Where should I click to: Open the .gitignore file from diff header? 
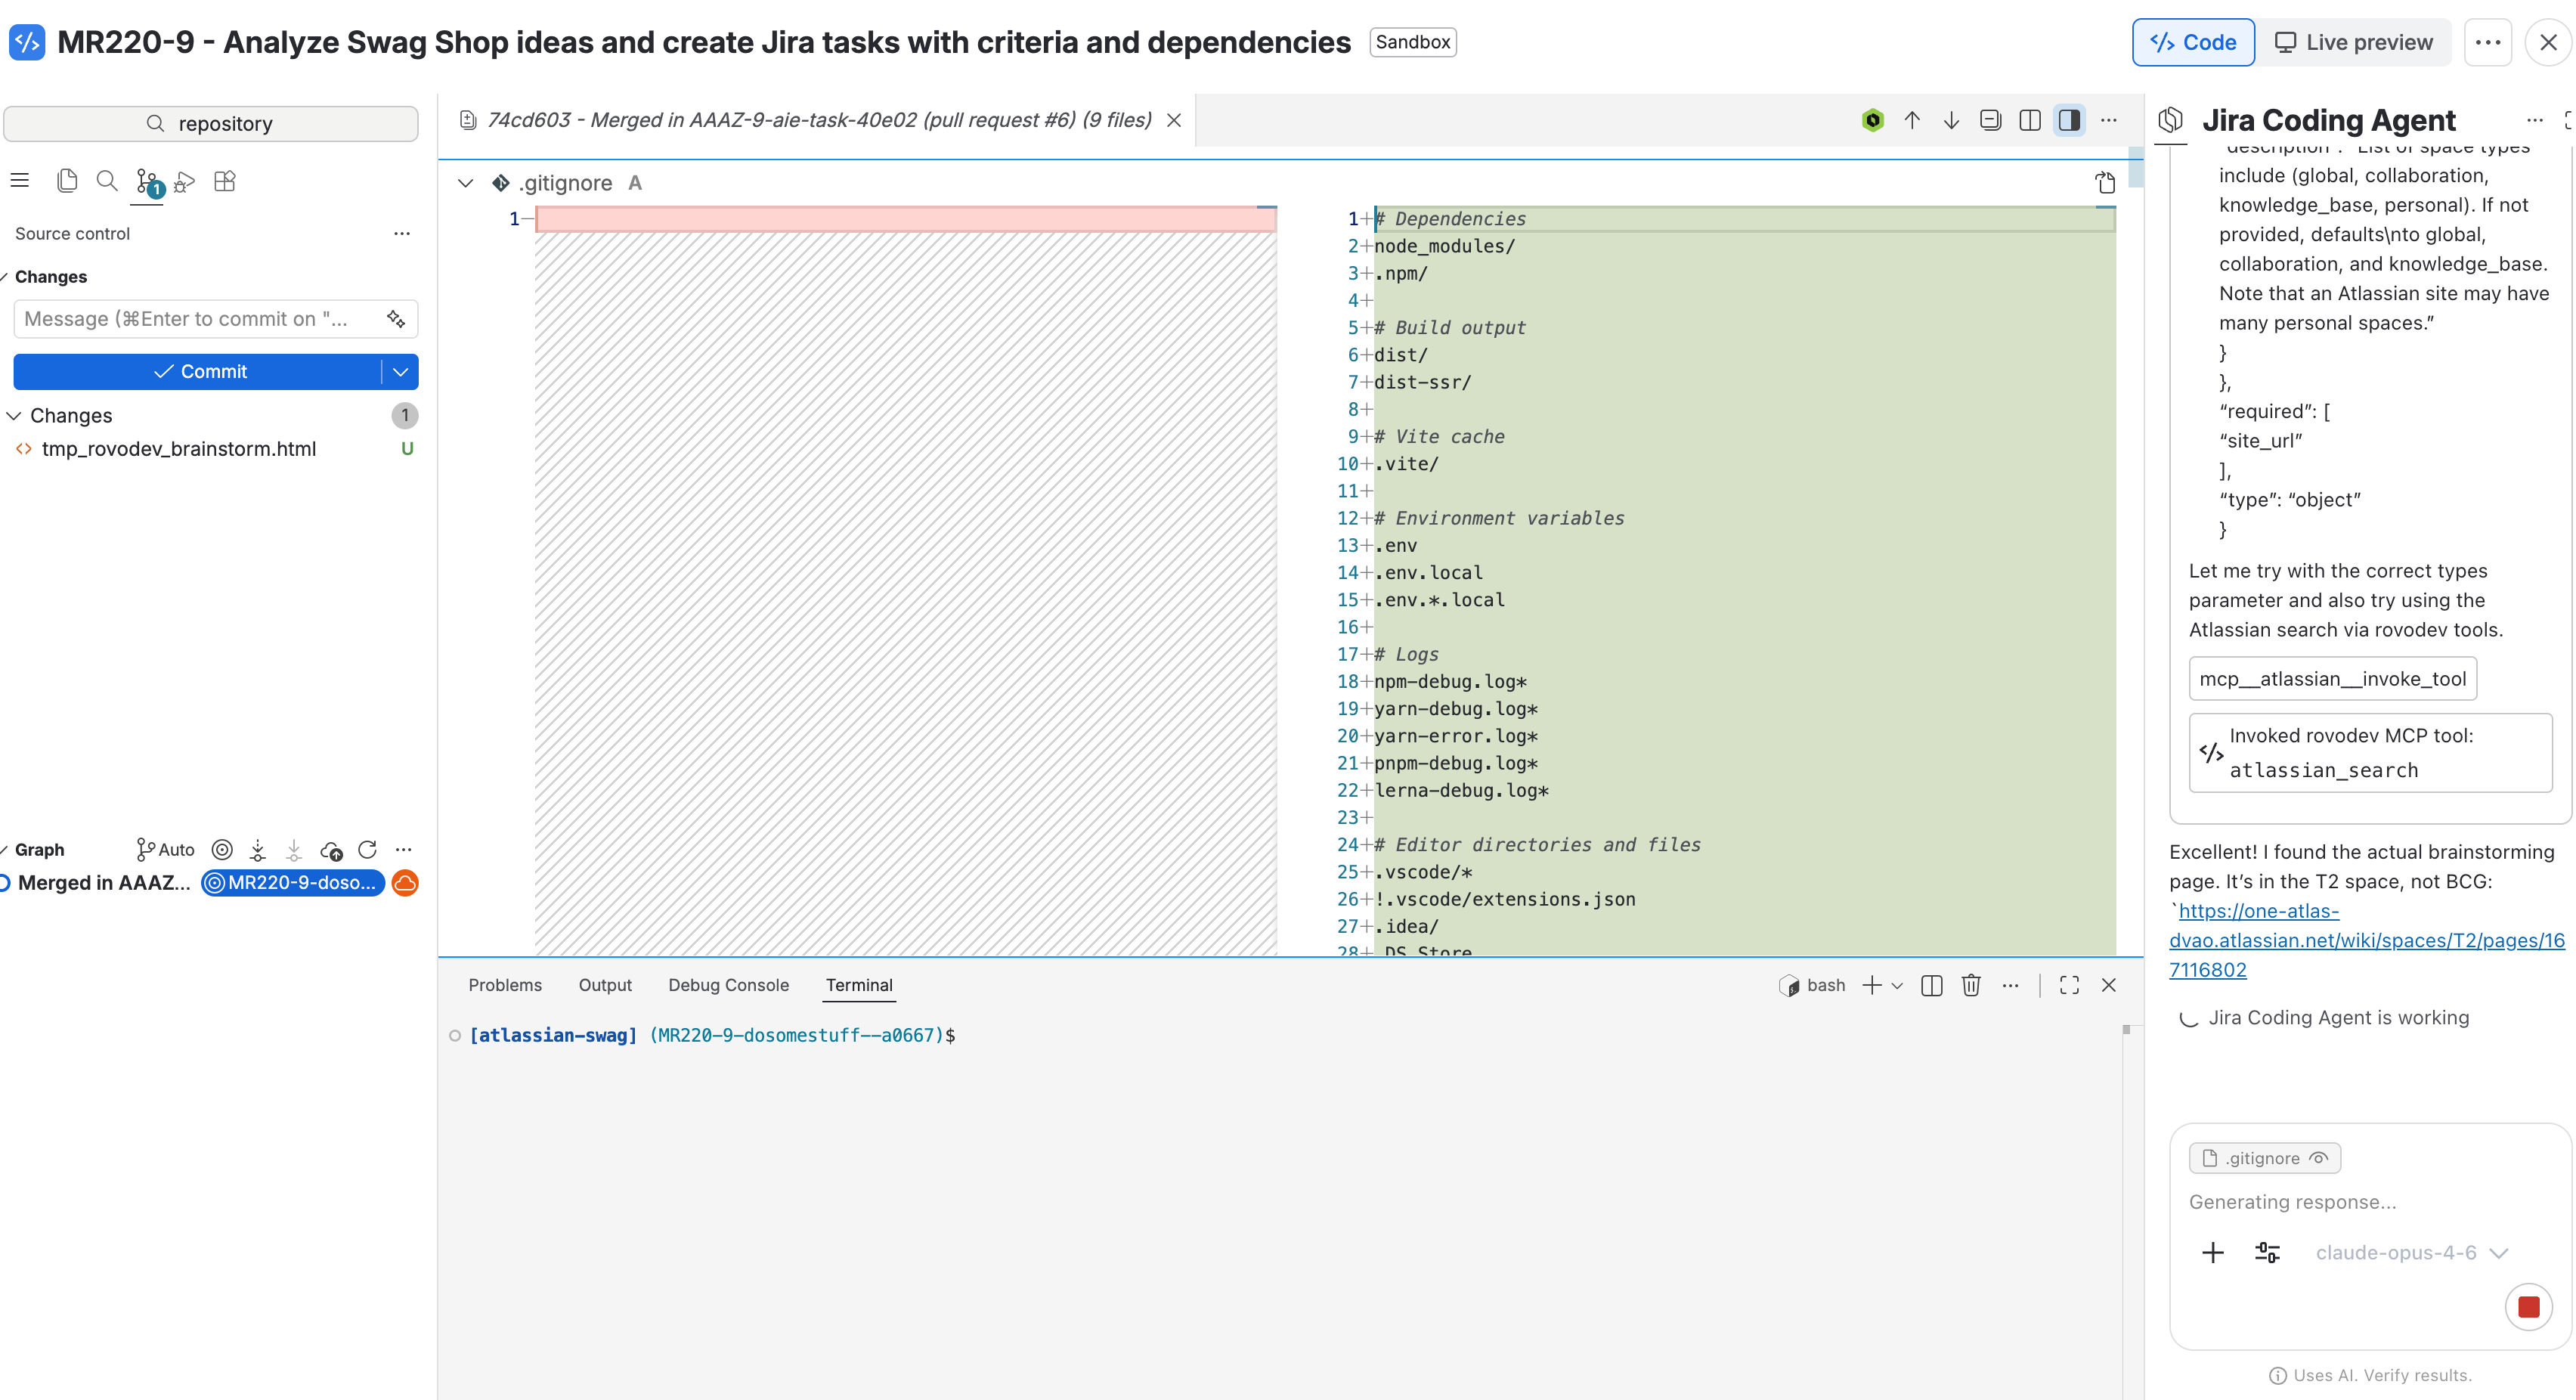(2105, 182)
